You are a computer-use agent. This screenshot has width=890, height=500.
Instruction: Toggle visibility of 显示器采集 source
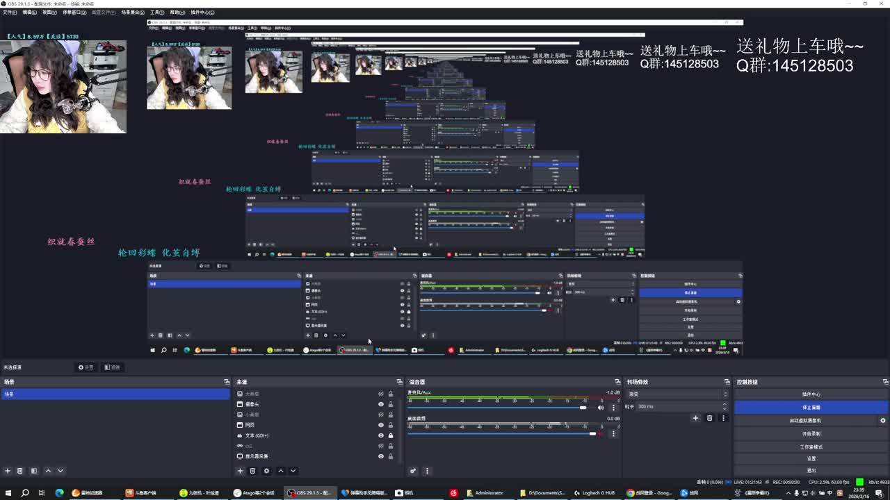click(x=381, y=456)
